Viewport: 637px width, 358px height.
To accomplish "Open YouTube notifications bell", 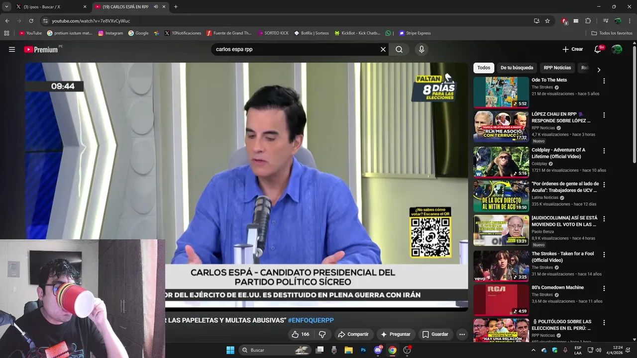I will pos(598,49).
